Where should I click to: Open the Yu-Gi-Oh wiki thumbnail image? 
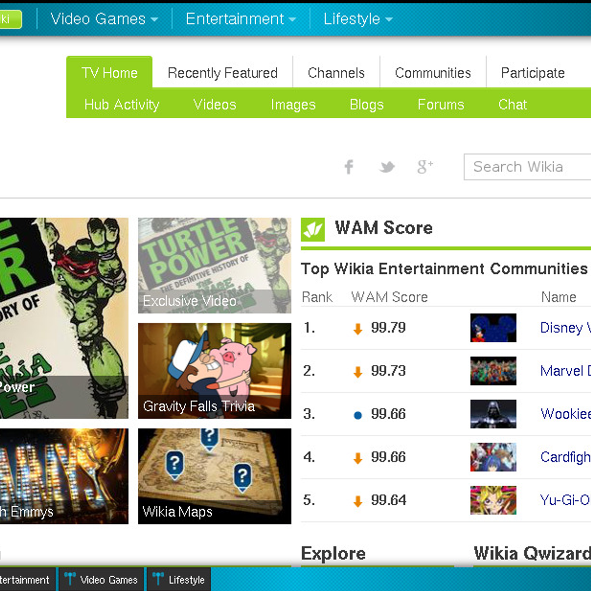(x=493, y=500)
